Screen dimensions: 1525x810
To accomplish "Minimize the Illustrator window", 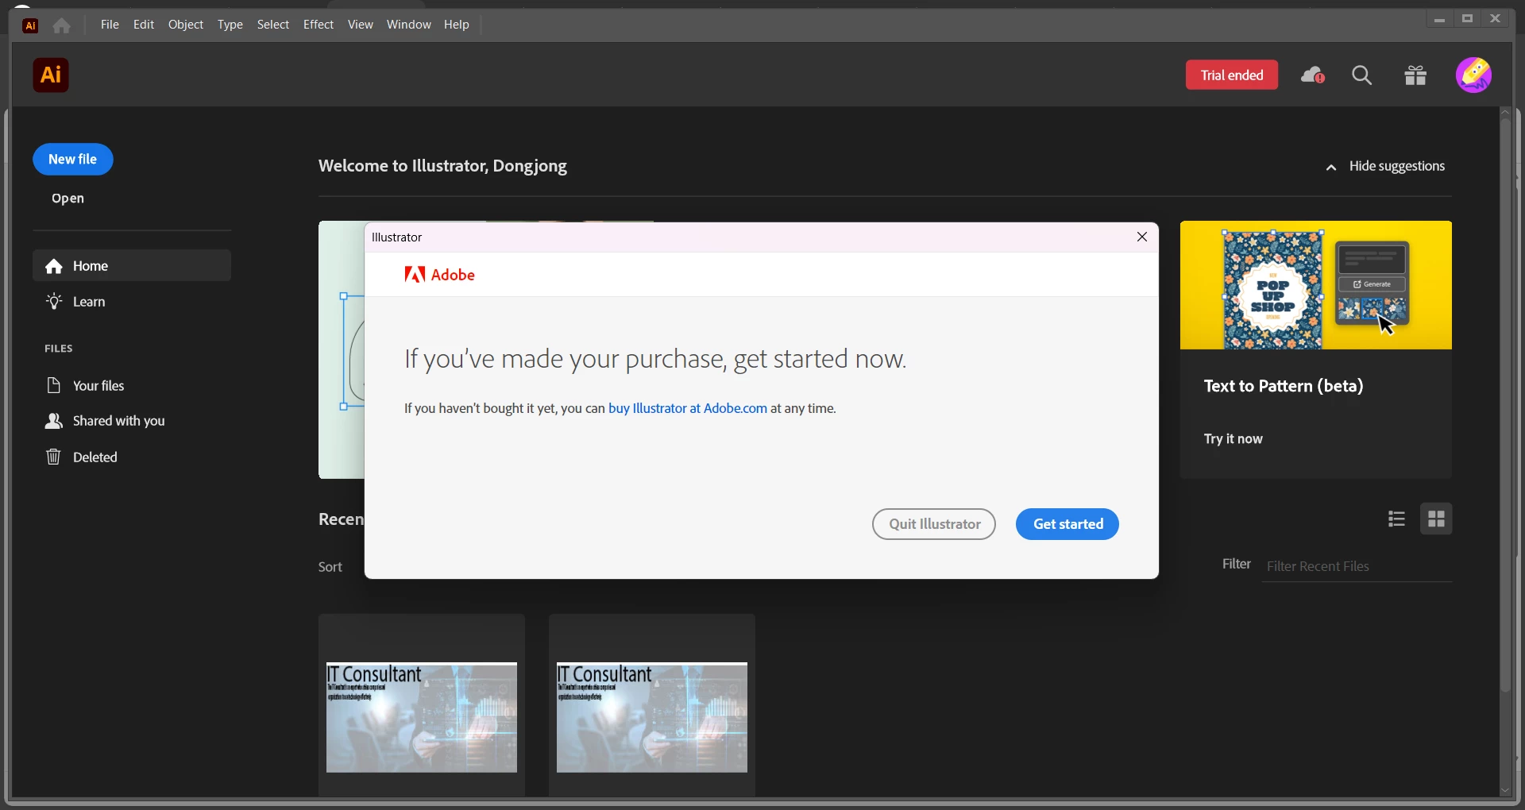I will [1439, 19].
